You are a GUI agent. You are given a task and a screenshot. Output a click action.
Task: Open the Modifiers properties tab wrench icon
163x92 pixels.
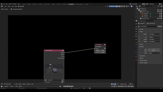136,45
